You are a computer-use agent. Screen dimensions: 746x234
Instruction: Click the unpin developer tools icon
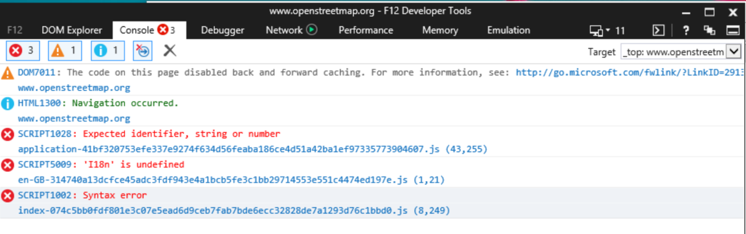click(x=709, y=30)
